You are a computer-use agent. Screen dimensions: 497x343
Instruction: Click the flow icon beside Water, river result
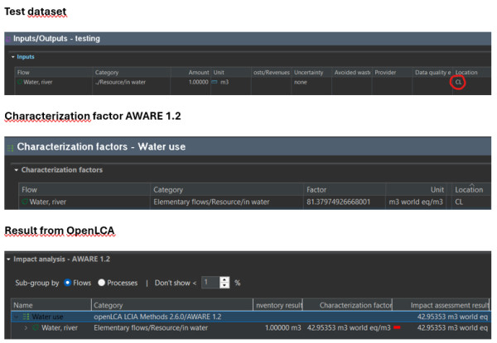click(x=36, y=328)
